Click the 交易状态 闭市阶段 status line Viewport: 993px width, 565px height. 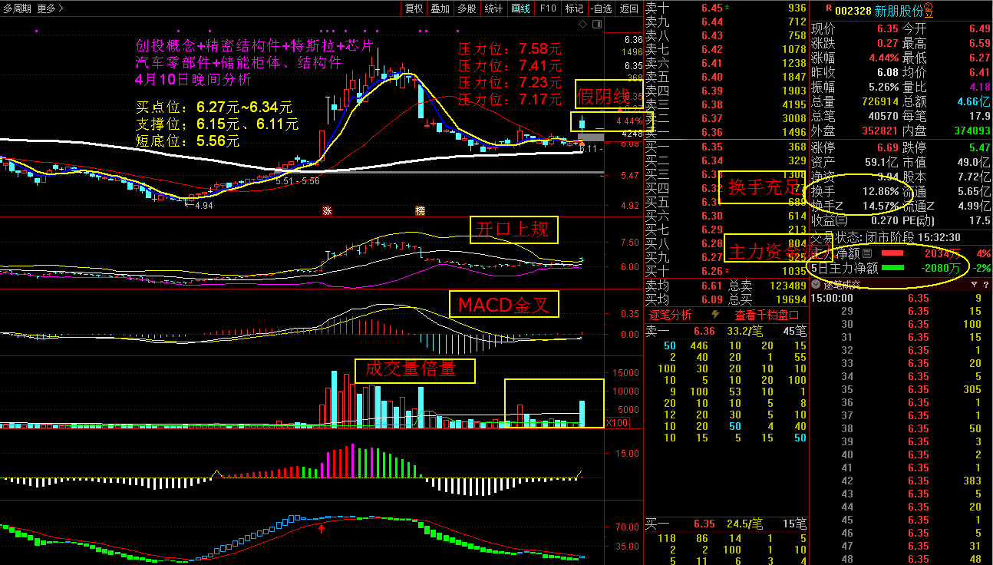pos(884,237)
